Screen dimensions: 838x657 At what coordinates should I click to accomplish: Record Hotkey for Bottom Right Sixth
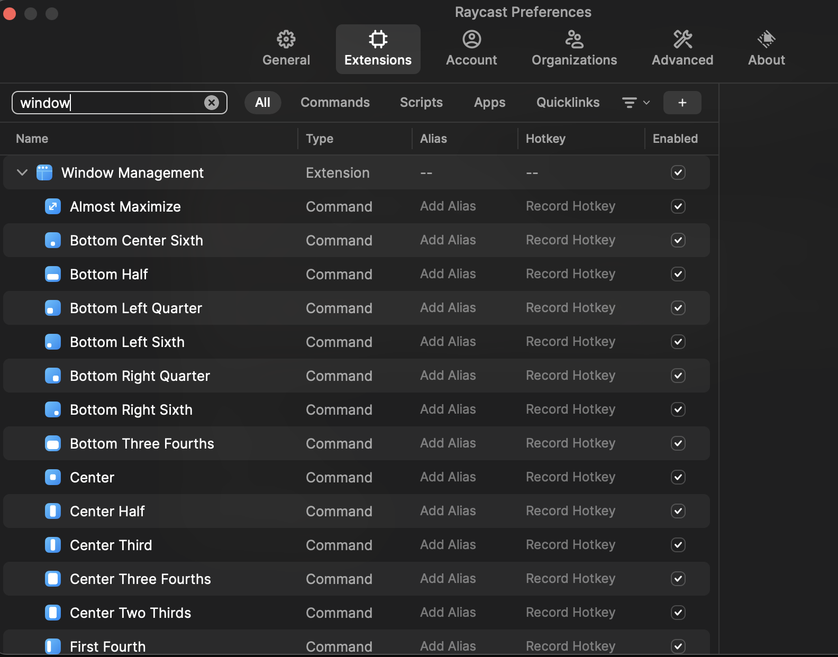click(570, 409)
